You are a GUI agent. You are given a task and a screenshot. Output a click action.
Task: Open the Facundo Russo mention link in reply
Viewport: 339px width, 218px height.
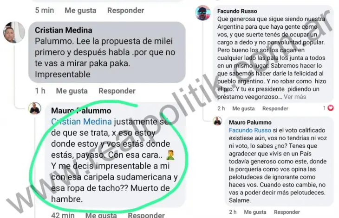(x=250, y=131)
